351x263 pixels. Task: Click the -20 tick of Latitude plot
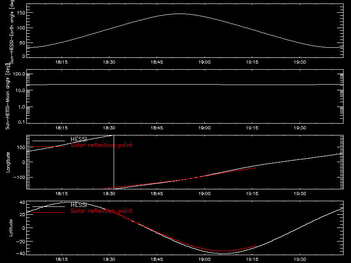[x=21, y=242]
